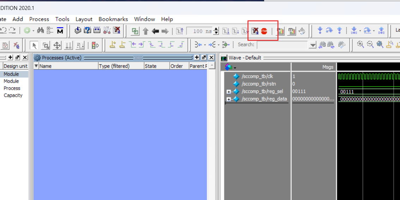400x200 pixels.
Task: Select the arrow pointer Select Mode tool
Action: [x=34, y=45]
